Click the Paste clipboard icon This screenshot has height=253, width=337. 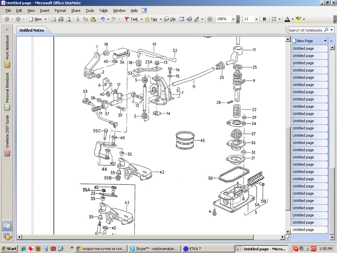pos(93,19)
